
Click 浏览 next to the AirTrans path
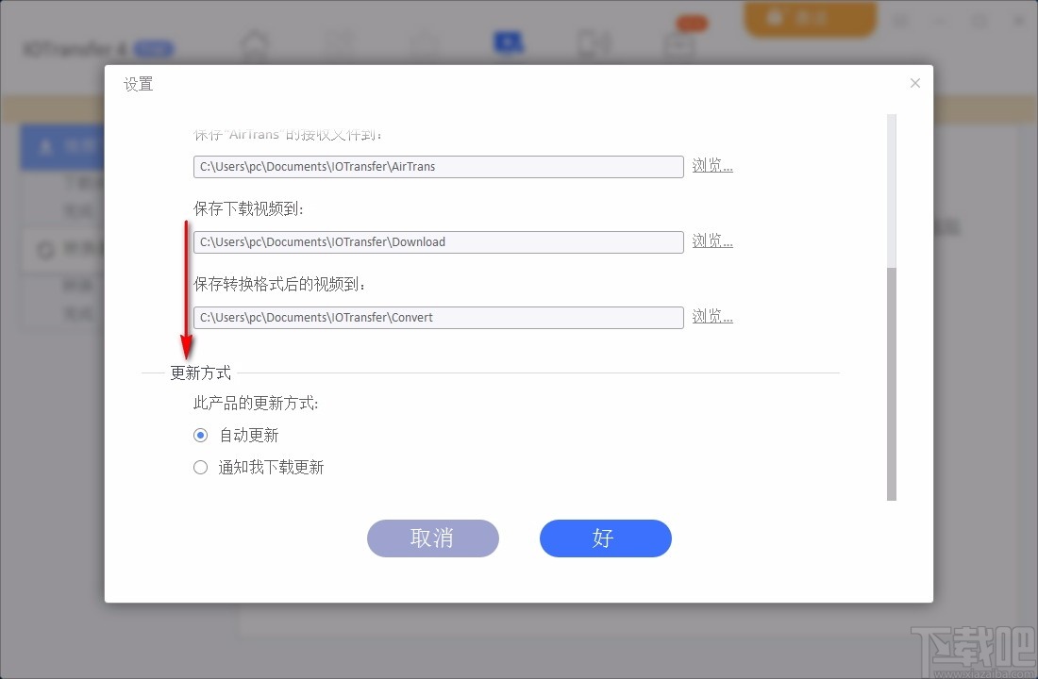tap(712, 165)
